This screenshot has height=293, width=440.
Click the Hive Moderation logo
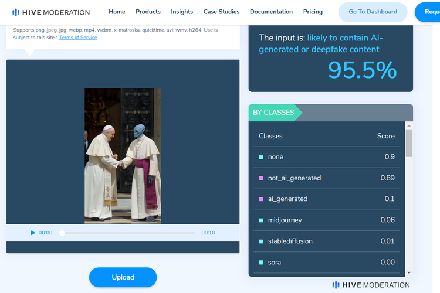click(x=51, y=12)
